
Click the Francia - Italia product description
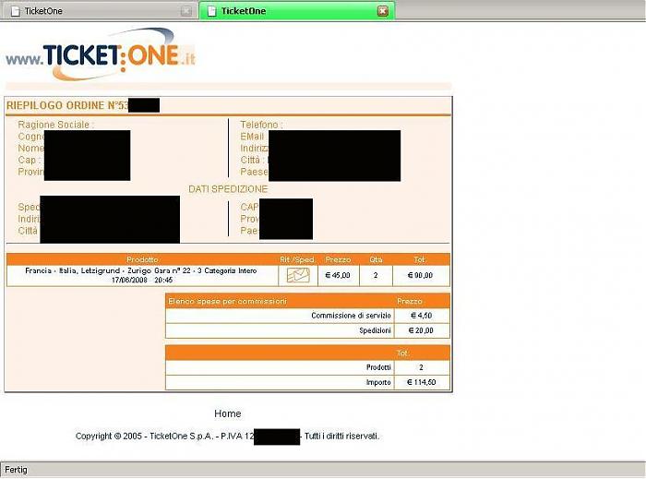(141, 275)
